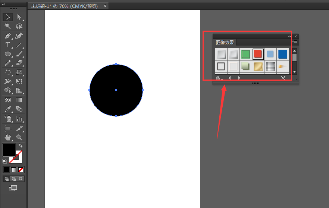Set the paint mode to None

click(x=21, y=170)
